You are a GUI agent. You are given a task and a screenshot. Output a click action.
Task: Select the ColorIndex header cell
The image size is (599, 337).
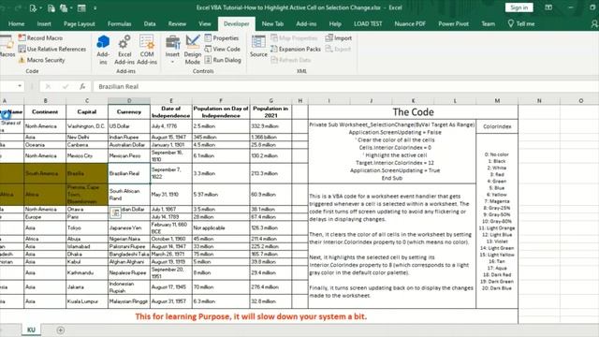(497, 126)
